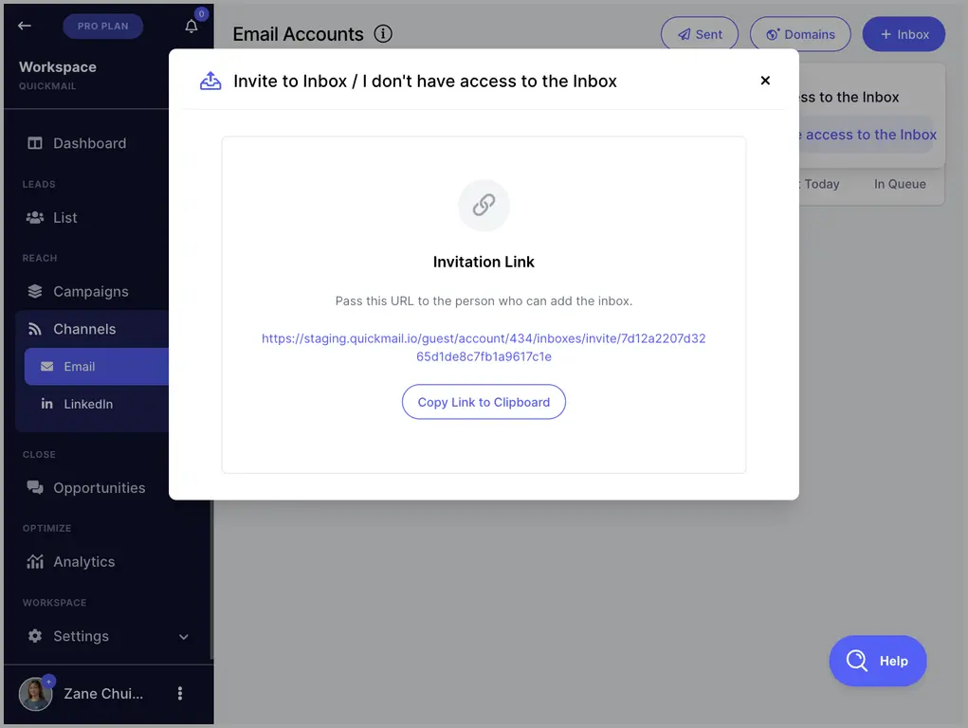Viewport: 968px width, 728px height.
Task: Click the Settings gear icon
Action: tap(35, 636)
